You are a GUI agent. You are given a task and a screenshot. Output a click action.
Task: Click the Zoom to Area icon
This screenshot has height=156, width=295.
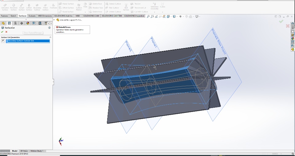point(152,17)
